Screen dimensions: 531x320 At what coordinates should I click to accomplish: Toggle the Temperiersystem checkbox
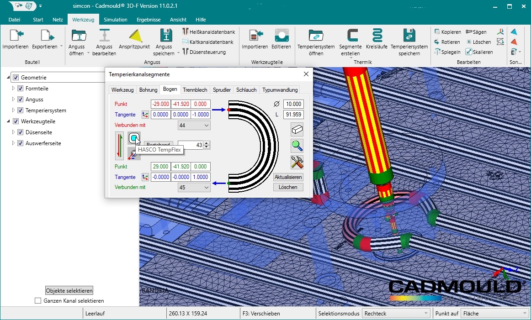[x=20, y=110]
